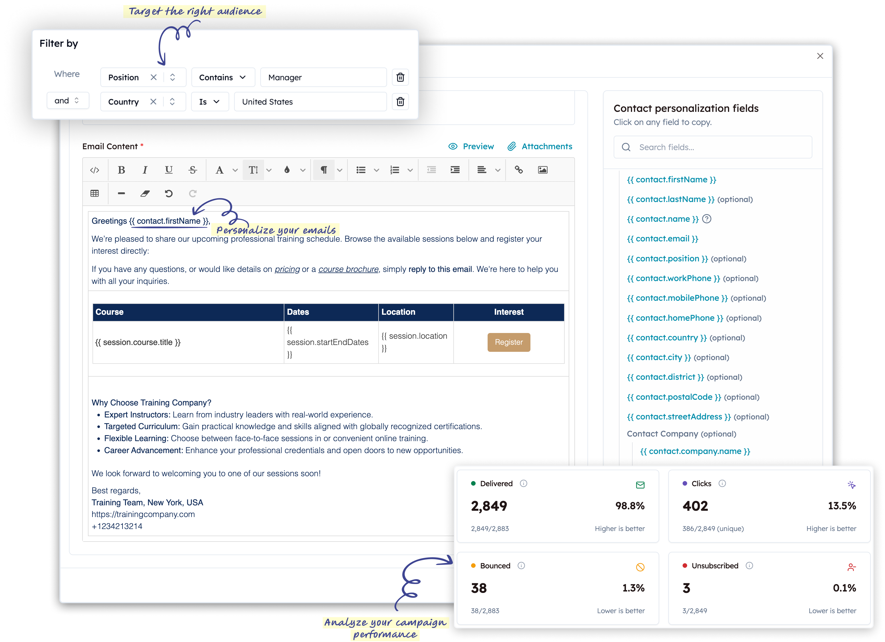Switch to Attachments view

(x=540, y=146)
